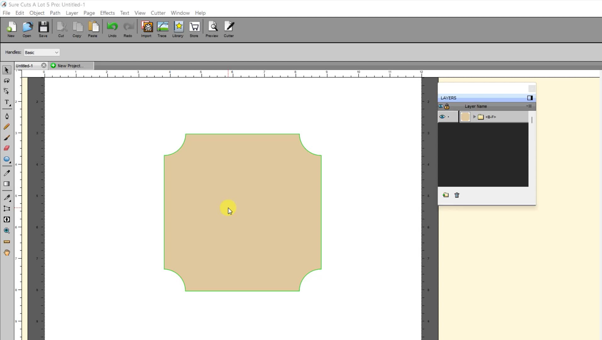Delete the selected layer via trash icon
The height and width of the screenshot is (340, 602).
click(x=457, y=195)
